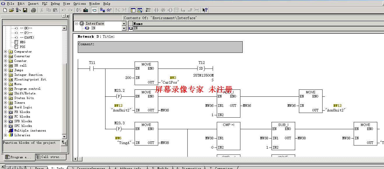Select the IN node under Interface

click(x=93, y=28)
